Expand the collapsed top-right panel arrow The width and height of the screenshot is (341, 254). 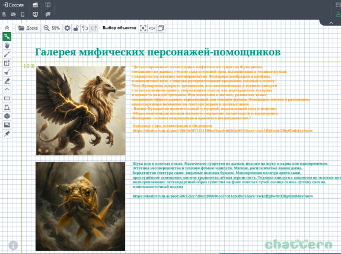click(331, 23)
